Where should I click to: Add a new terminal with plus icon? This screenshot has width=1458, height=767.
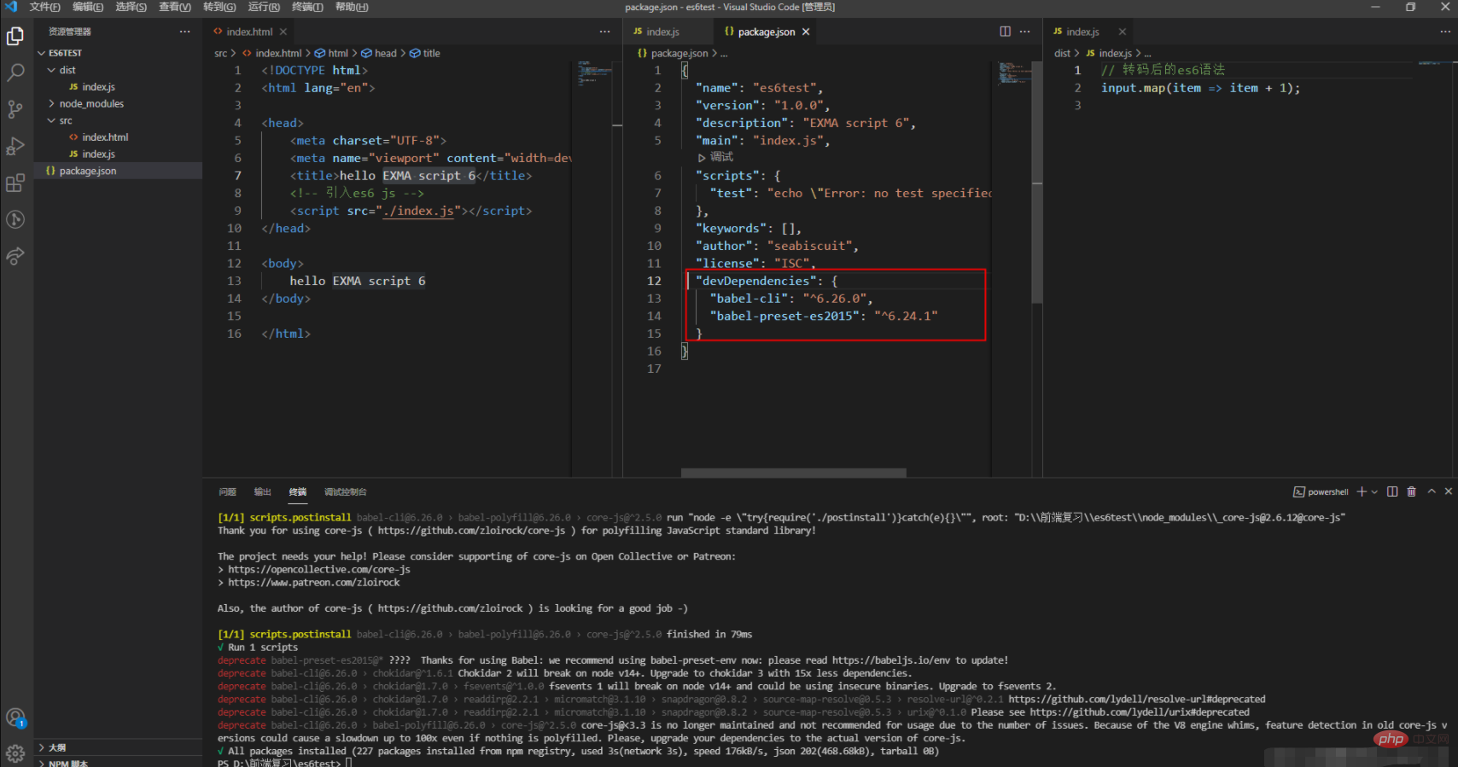[x=1362, y=491]
